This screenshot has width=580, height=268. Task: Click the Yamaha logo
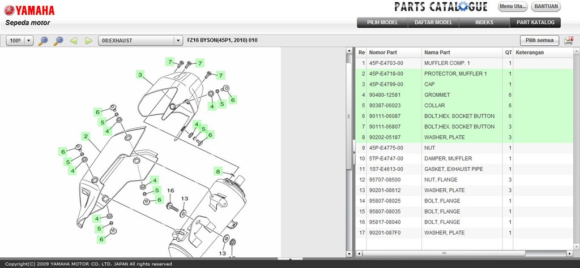30,11
